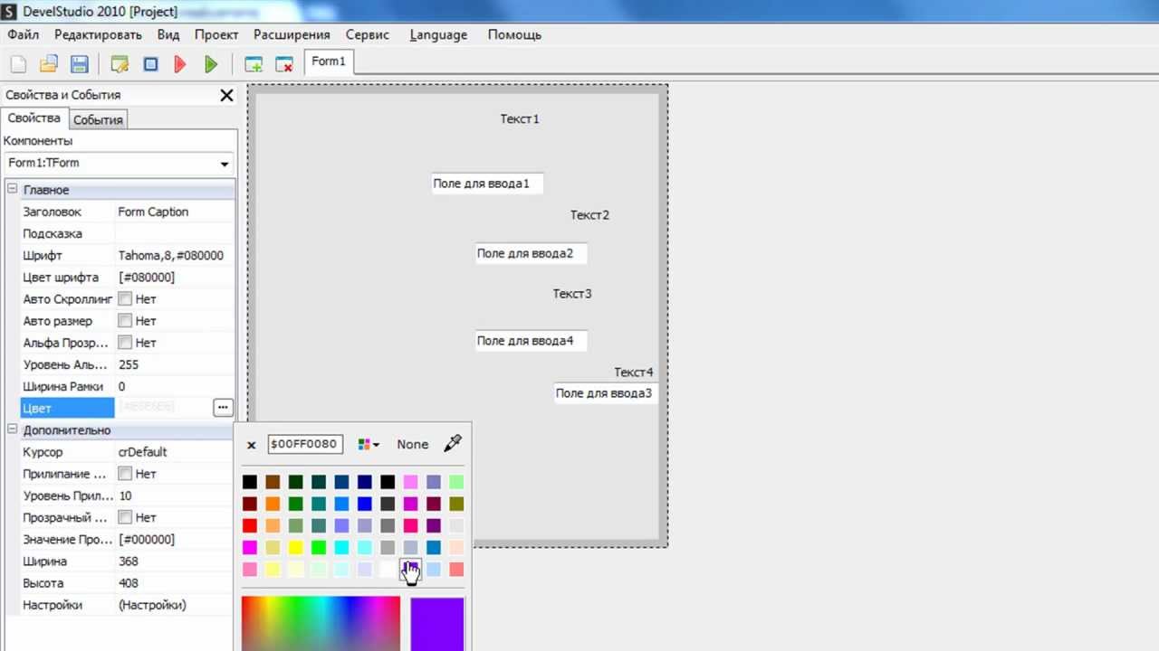Open the Form1:TForm components dropdown
Screen dimensions: 1159x651
pos(225,164)
